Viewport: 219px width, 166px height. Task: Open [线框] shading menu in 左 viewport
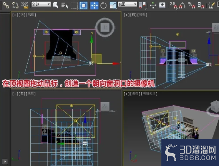(31, 93)
